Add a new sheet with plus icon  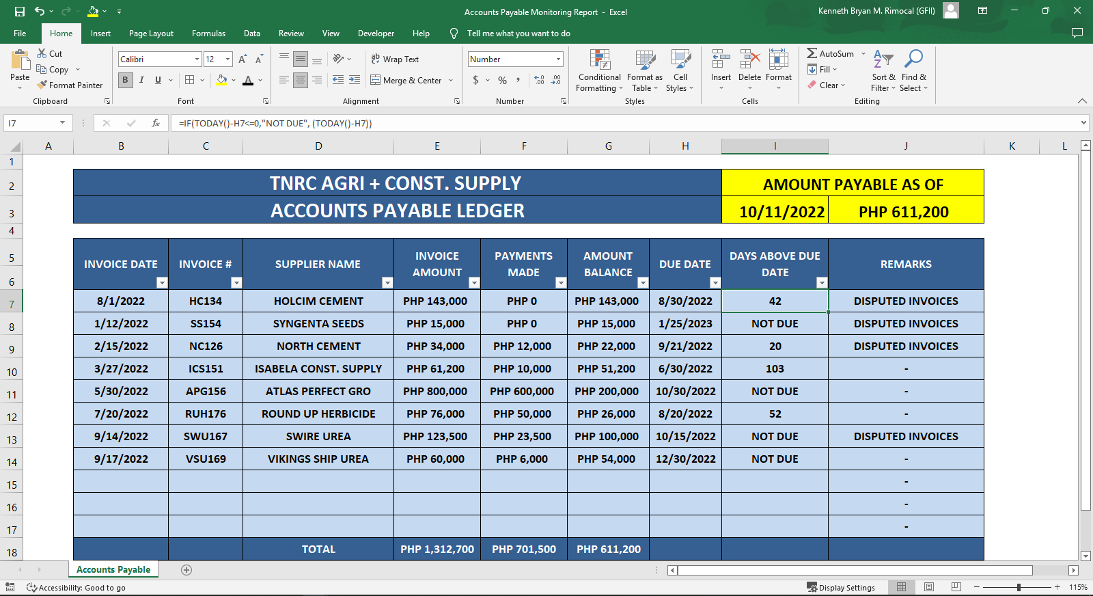[186, 570]
